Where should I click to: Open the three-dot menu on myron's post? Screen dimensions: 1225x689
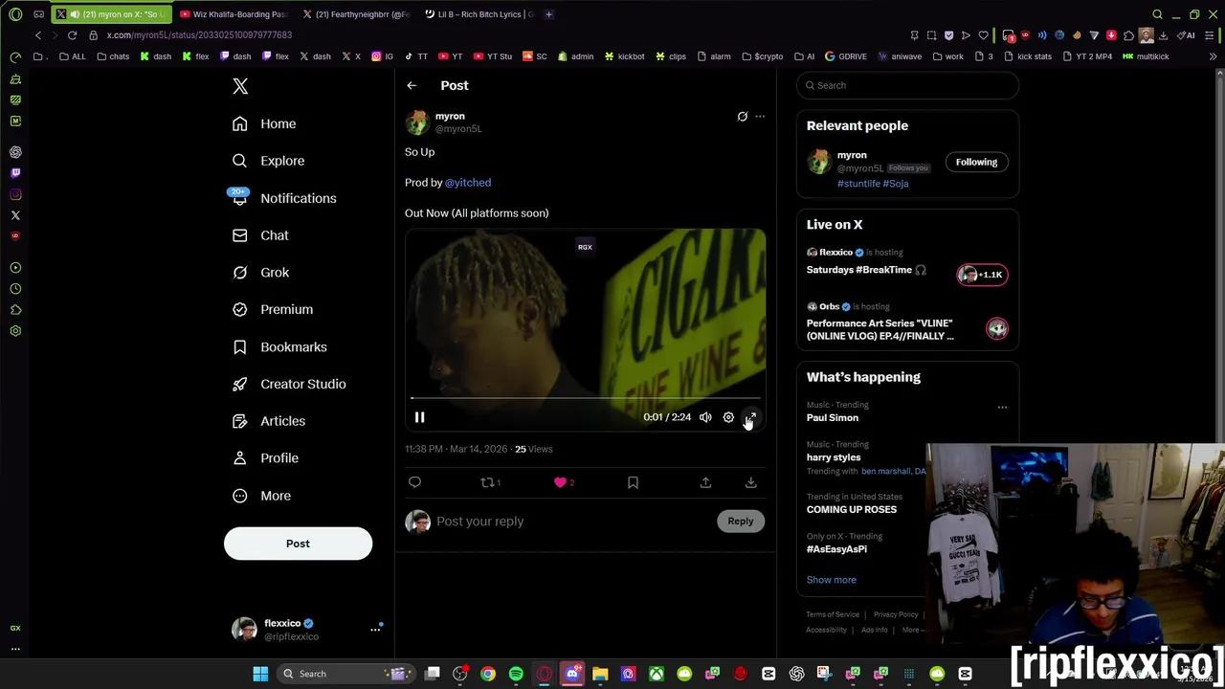[x=760, y=117]
